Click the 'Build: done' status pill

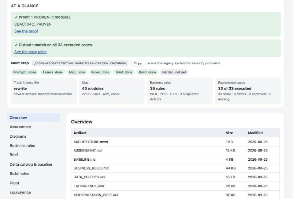point(147,72)
